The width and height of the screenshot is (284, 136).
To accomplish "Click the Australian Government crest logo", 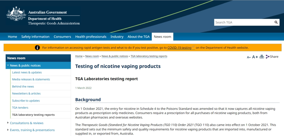I will pyautogui.click(x=16, y=14).
